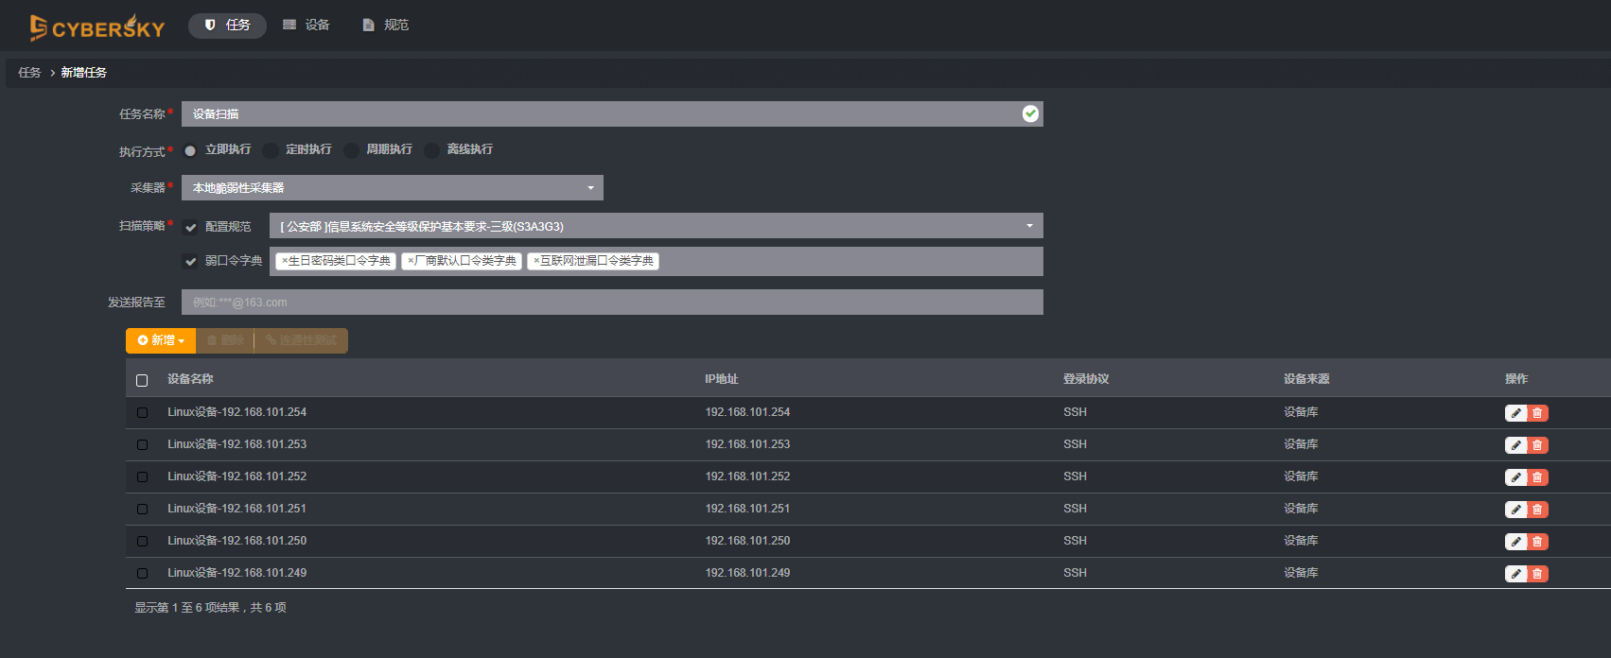Remove the 互联网泄漏口令类字典 tag
Image resolution: width=1611 pixels, height=658 pixels.
coord(536,261)
